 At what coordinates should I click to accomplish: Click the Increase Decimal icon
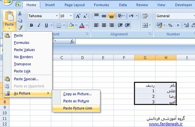coord(186,25)
